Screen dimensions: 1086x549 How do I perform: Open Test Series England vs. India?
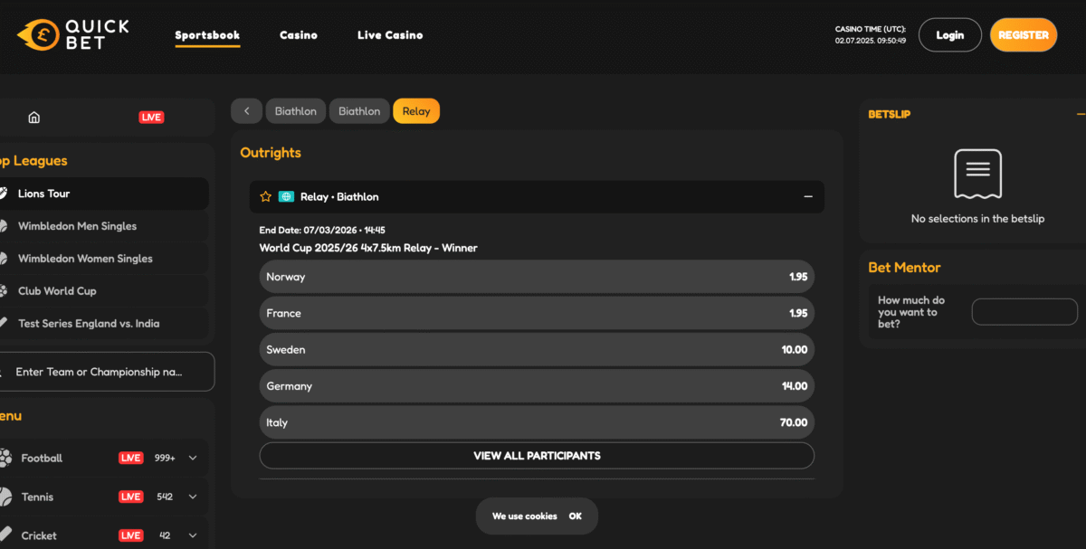coord(104,324)
